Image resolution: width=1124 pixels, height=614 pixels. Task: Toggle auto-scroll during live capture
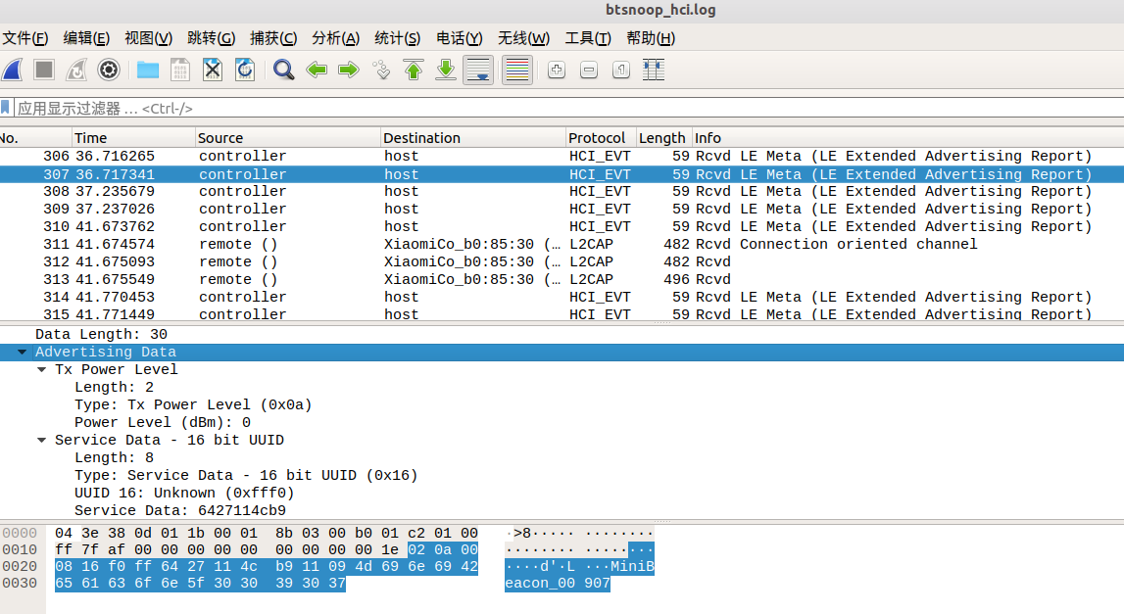(478, 70)
